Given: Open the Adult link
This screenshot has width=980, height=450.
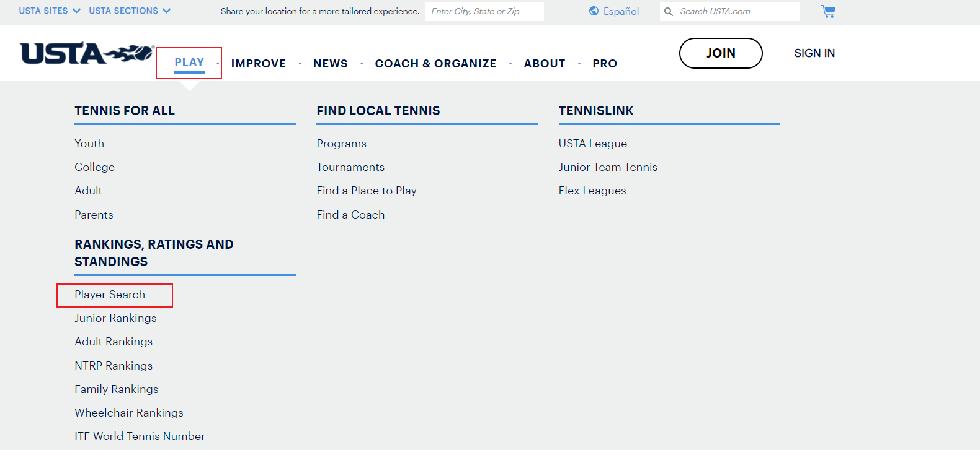Looking at the screenshot, I should 88,191.
